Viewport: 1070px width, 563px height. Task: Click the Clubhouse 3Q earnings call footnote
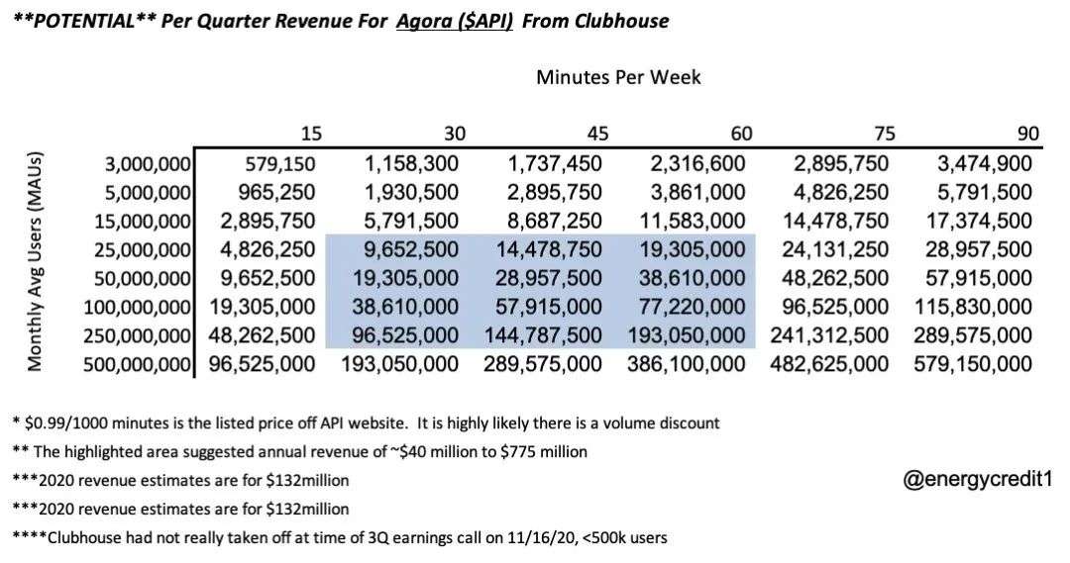[340, 538]
